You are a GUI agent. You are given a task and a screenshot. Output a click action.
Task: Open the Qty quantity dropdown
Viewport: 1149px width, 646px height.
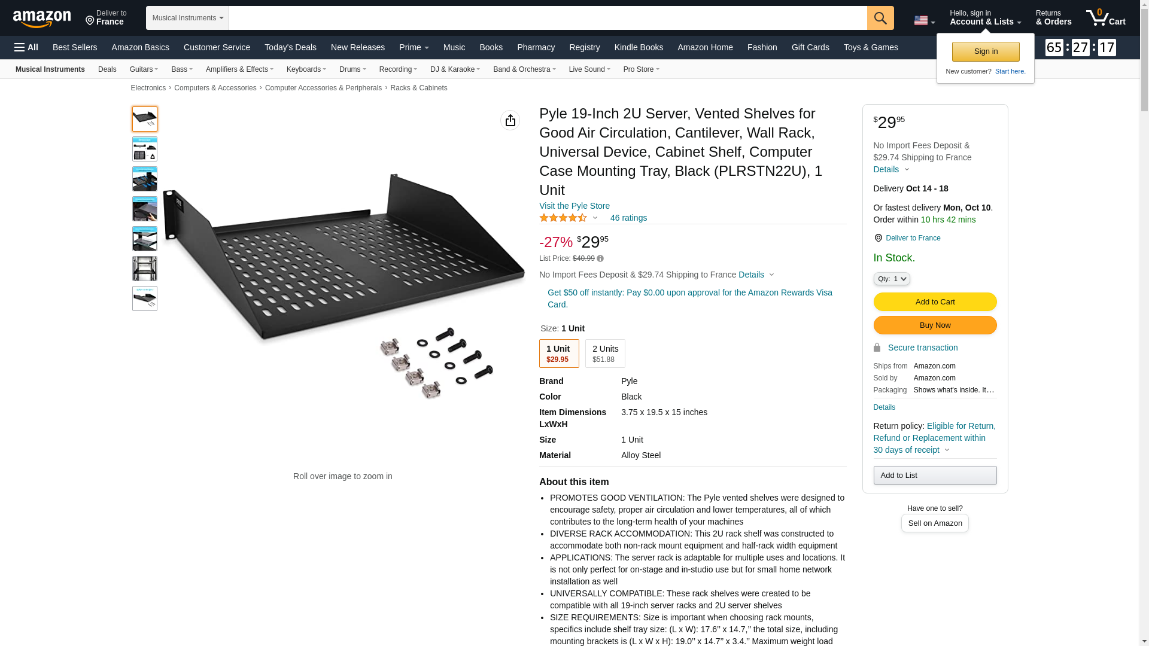(891, 279)
